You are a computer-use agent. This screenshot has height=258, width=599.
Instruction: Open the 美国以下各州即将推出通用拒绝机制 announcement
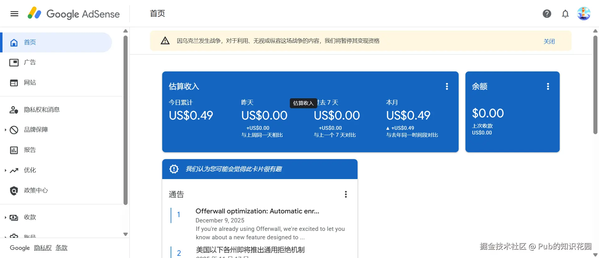pyautogui.click(x=250, y=250)
